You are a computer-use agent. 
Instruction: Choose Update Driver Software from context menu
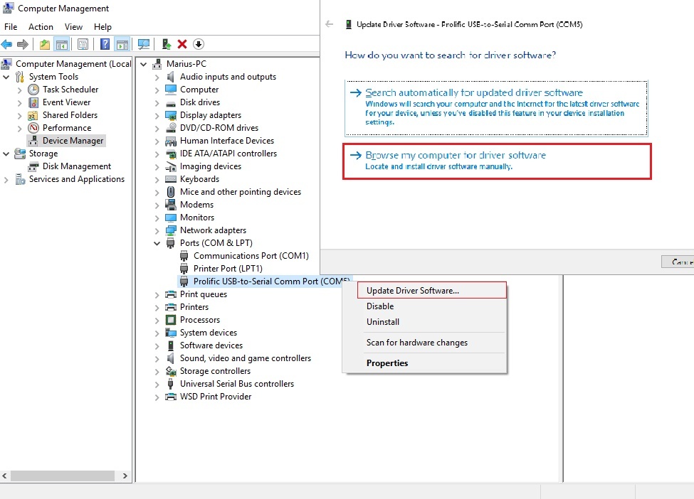coord(412,290)
